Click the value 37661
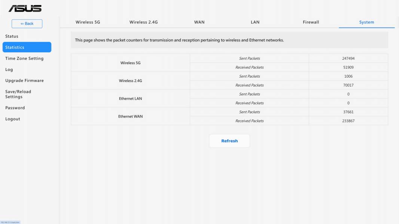The image size is (399, 224). (x=348, y=112)
